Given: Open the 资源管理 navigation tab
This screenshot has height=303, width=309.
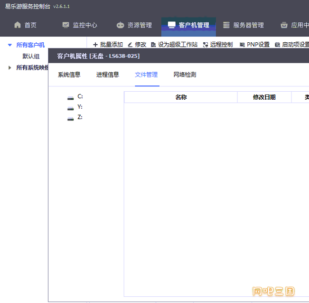Looking at the screenshot, I should tap(134, 25).
